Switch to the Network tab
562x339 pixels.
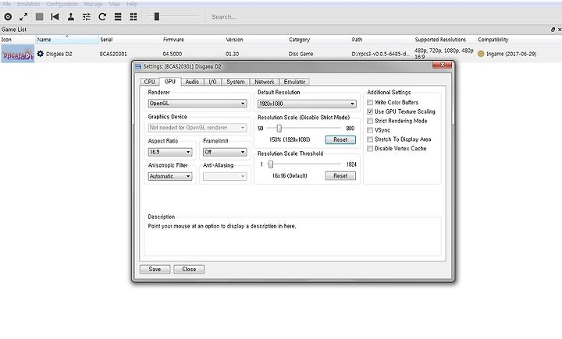264,82
